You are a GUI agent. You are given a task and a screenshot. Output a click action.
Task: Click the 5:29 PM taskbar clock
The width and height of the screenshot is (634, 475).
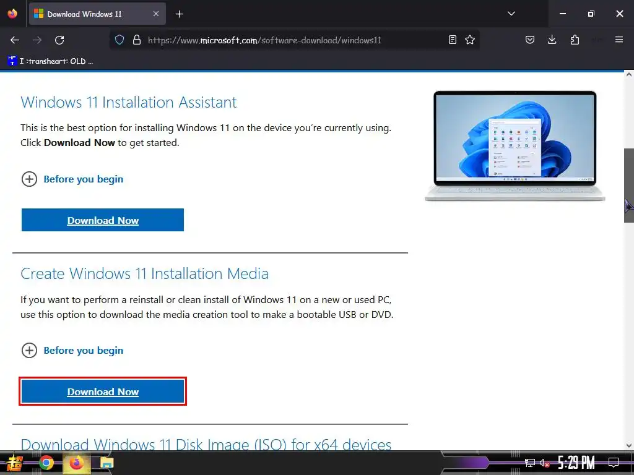click(576, 463)
